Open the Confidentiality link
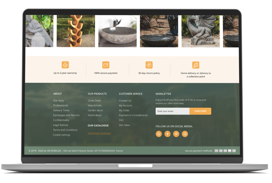The image size is (272, 183). tap(61, 120)
